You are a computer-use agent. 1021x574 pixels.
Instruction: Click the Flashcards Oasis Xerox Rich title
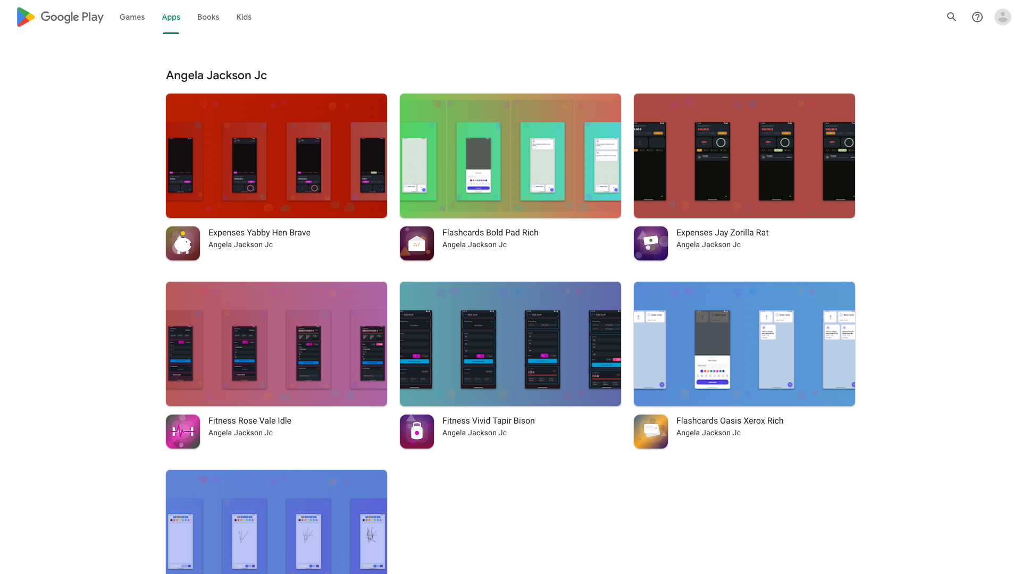click(x=730, y=421)
